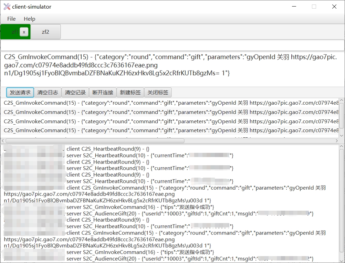Open the Help menu
Screen dimensions: 345x263
point(30,19)
